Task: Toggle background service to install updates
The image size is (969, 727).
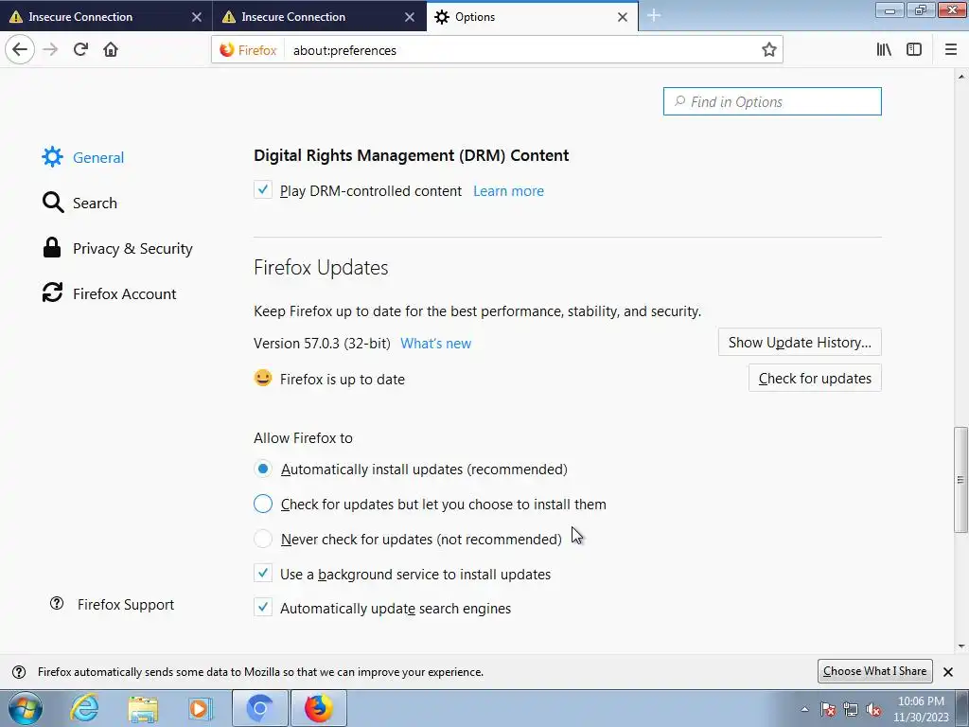Action: tap(263, 573)
